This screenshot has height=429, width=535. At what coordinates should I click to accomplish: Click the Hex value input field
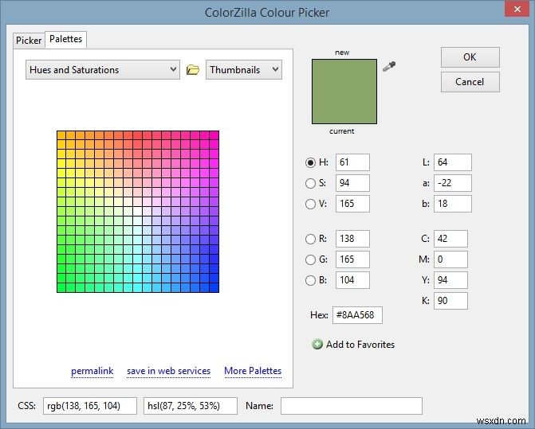[x=357, y=315]
